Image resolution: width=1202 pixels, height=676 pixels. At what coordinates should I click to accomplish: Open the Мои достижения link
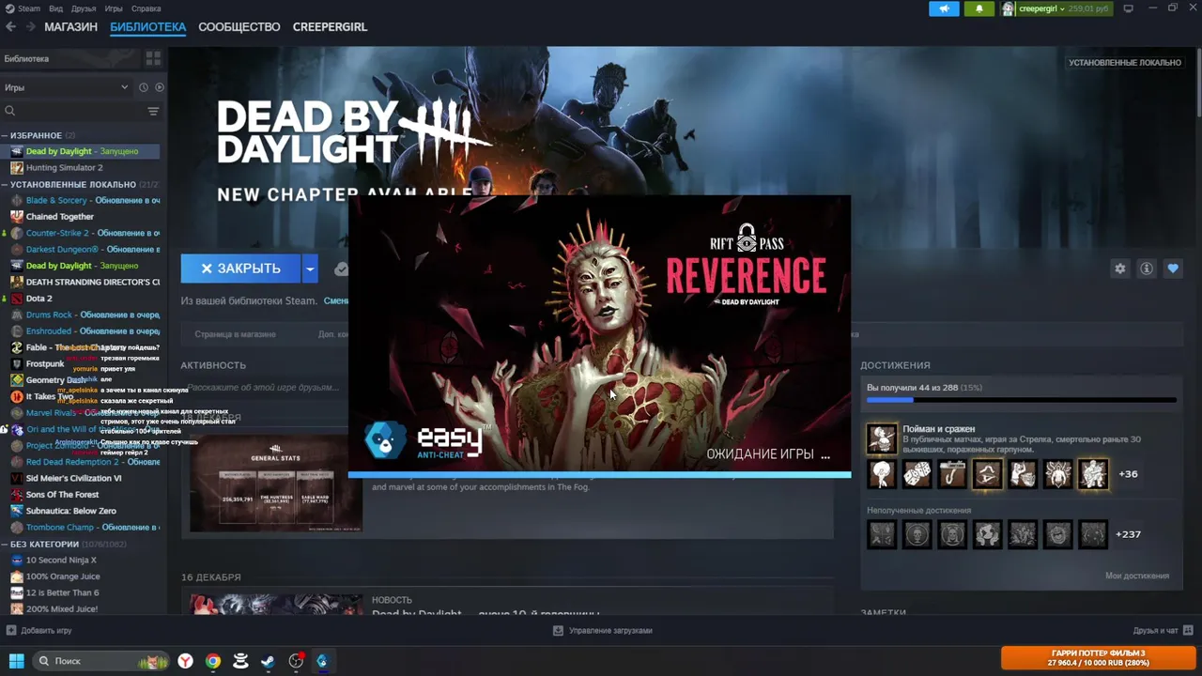[1137, 576]
